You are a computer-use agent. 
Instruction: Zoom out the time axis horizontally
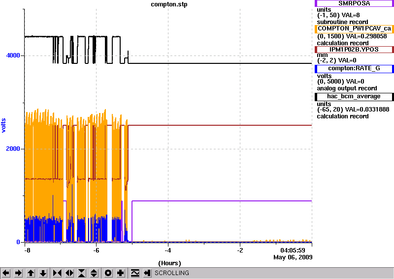pyautogui.click(x=69, y=273)
